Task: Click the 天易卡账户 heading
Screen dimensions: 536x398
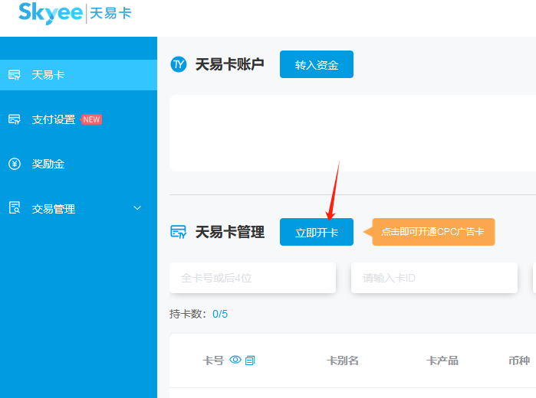Action: (230, 64)
